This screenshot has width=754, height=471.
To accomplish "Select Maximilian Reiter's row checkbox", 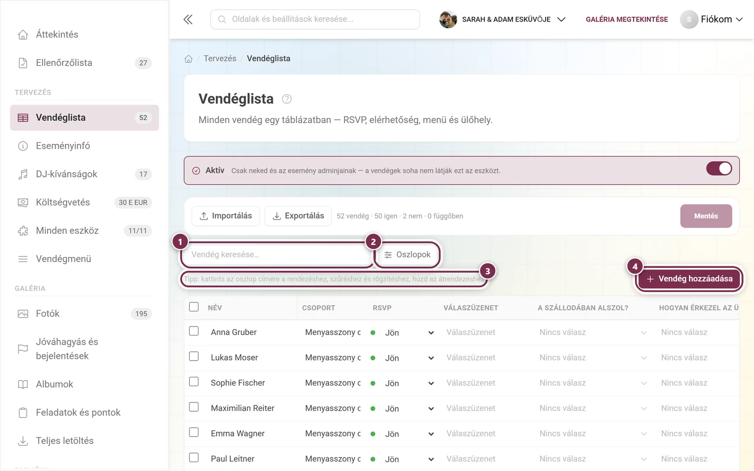I will pyautogui.click(x=194, y=407).
